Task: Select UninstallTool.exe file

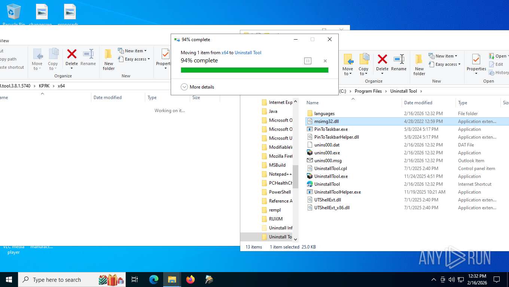Action: tap(331, 176)
